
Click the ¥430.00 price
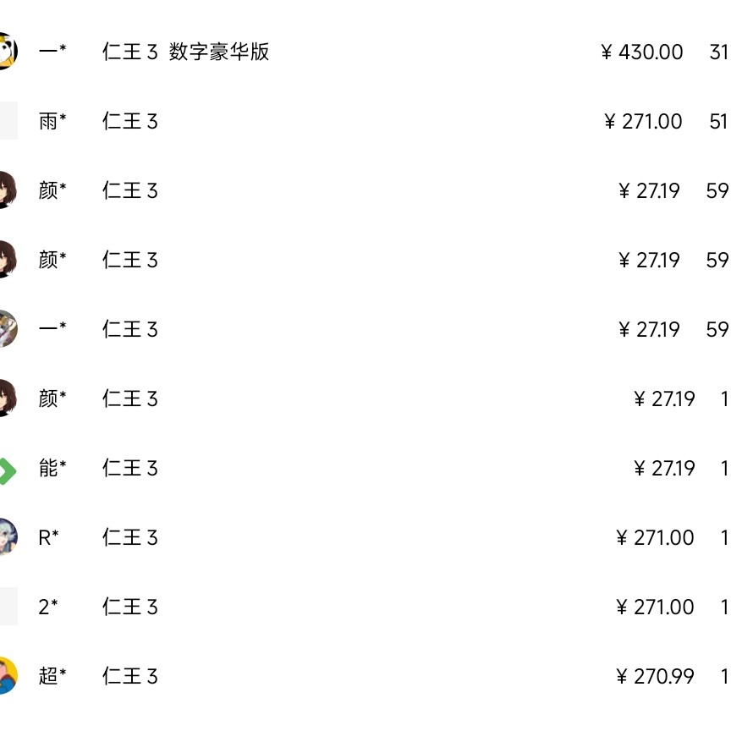pyautogui.click(x=642, y=52)
